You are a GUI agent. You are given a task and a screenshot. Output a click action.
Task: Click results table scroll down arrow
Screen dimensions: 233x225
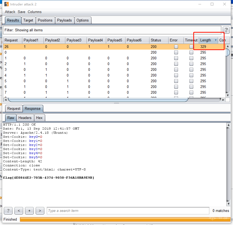(228, 95)
